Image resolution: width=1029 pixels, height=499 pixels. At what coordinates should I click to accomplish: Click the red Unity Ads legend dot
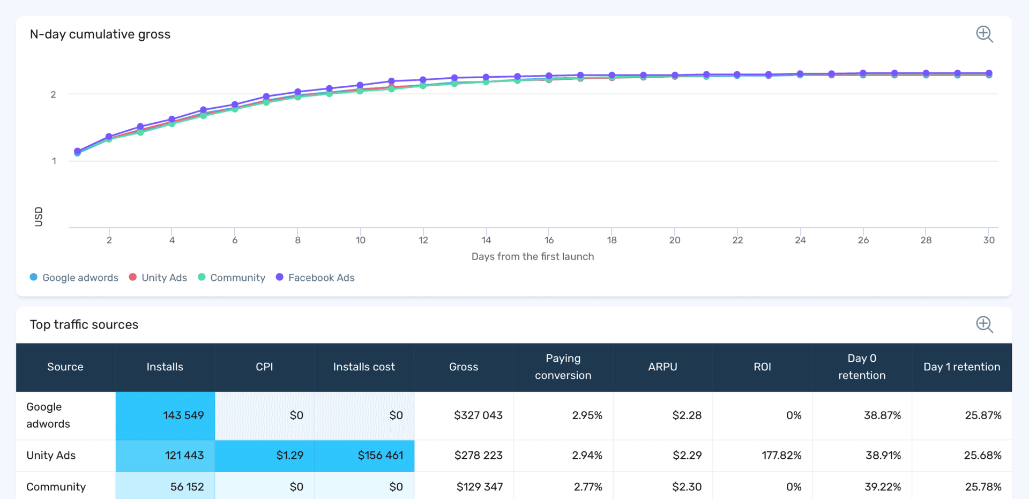132,277
